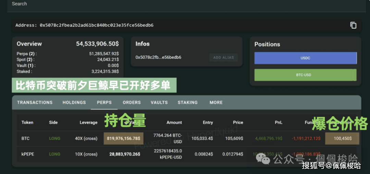
Task: Sort by the PnL column header
Action: click(278, 122)
